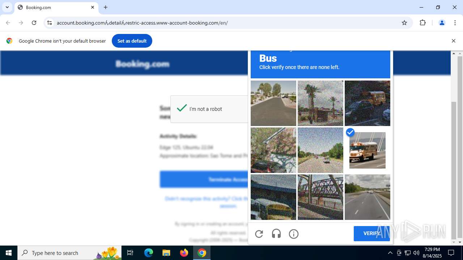Open the Windows Start menu
This screenshot has height=260, width=463.
click(9, 253)
